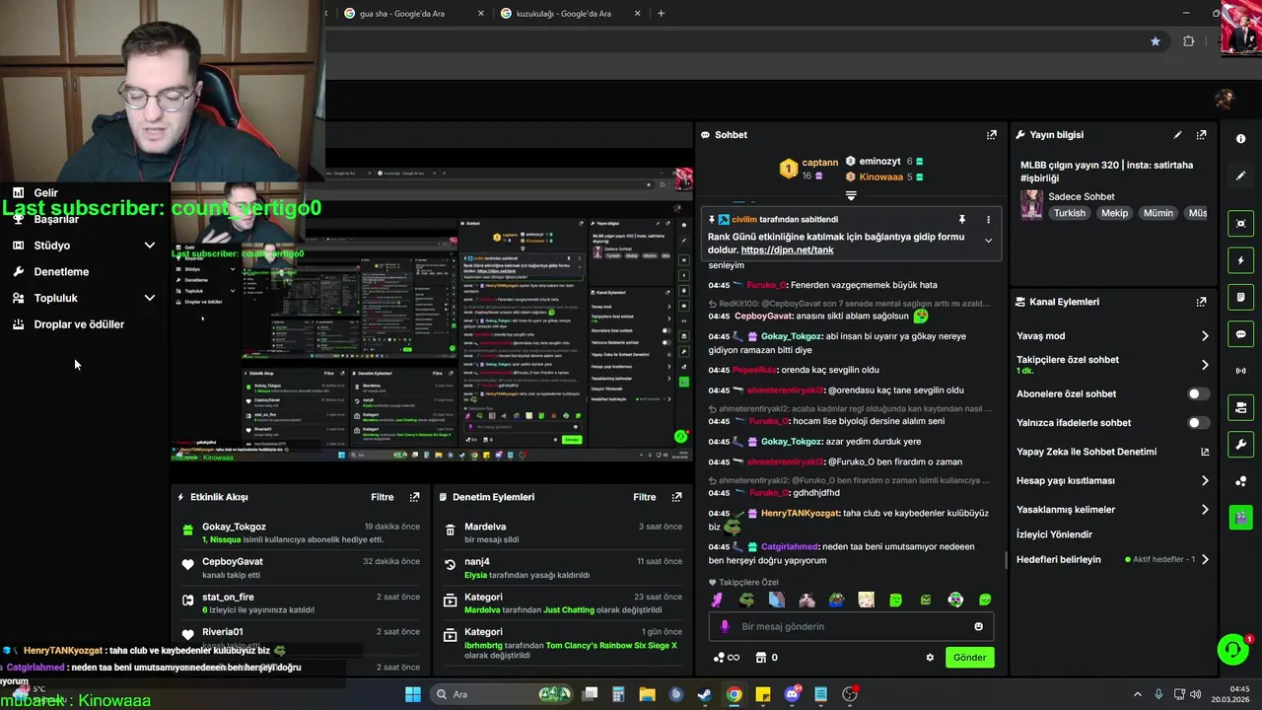Click the pin icon on the pinned message
Viewport: 1262px width, 710px height.
[961, 219]
